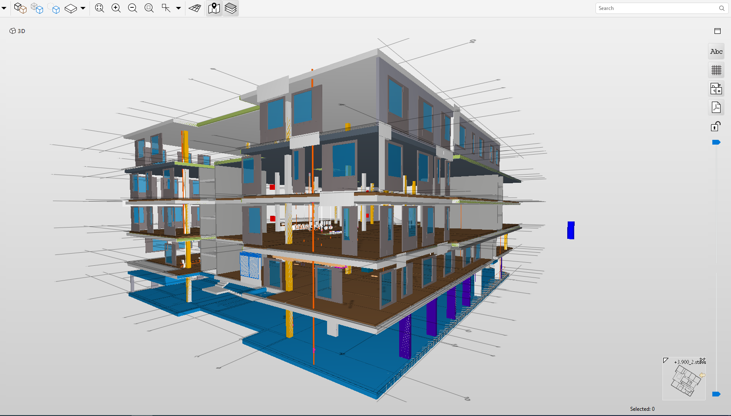Toggle the map pin button

click(214, 8)
